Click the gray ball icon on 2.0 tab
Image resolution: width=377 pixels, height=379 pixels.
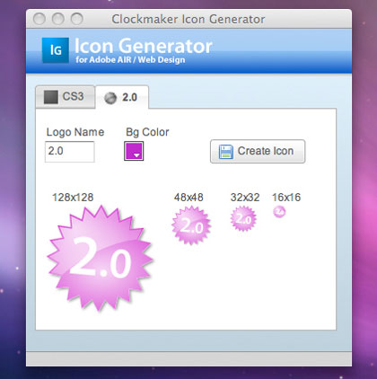[110, 98]
